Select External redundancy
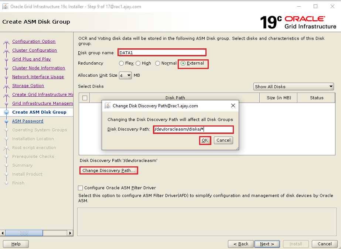The width and height of the screenshot is (341, 249). pyautogui.click(x=183, y=63)
